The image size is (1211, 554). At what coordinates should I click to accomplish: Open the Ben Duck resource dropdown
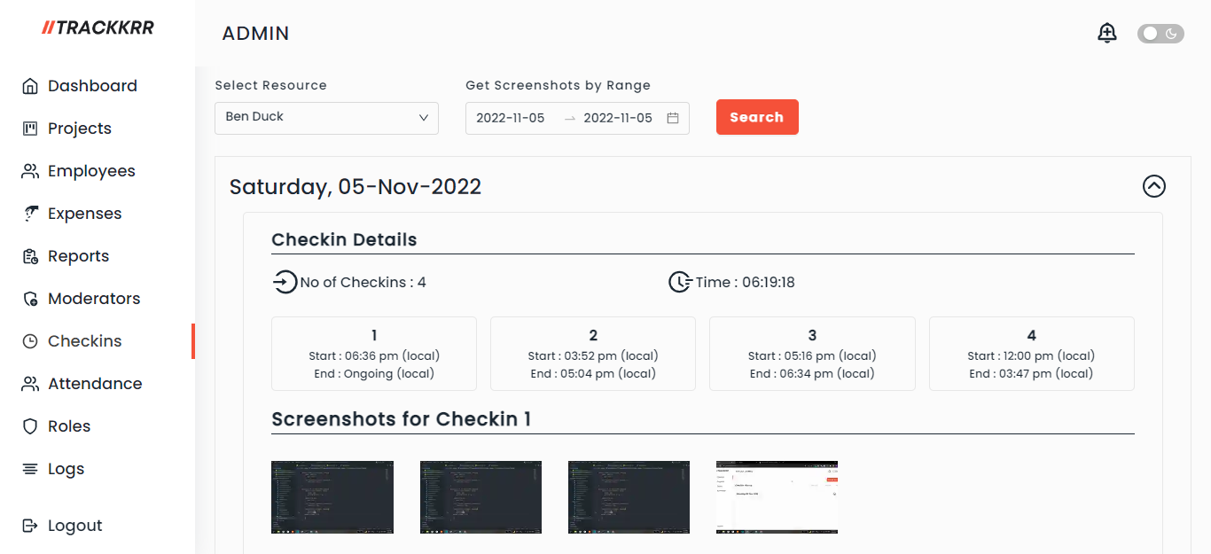326,118
